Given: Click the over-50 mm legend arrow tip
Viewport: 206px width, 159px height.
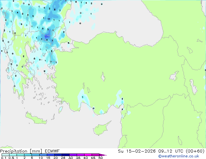Looking at the screenshot, I should pos(103,155).
